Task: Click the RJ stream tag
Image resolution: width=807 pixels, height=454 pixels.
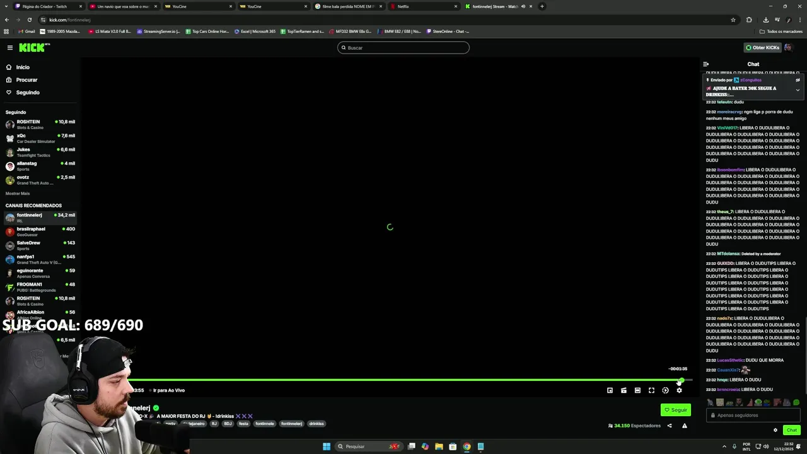Action: [214, 424]
